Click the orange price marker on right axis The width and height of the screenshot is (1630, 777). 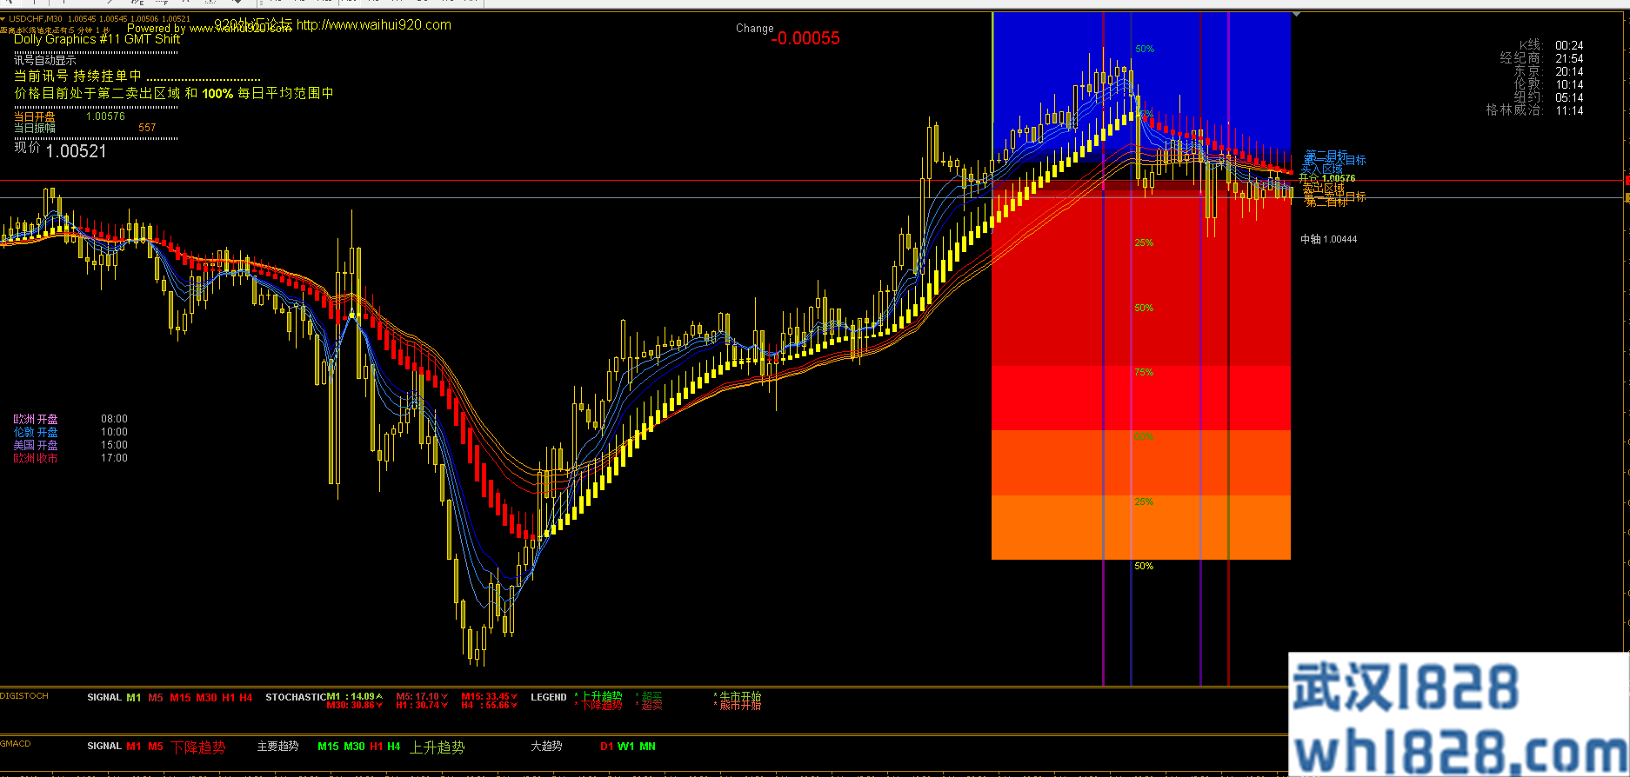tap(1627, 199)
